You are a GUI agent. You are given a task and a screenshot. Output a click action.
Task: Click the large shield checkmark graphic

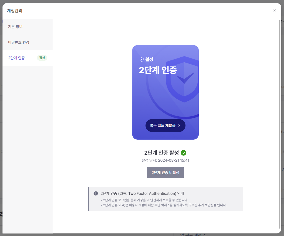click(x=183, y=79)
